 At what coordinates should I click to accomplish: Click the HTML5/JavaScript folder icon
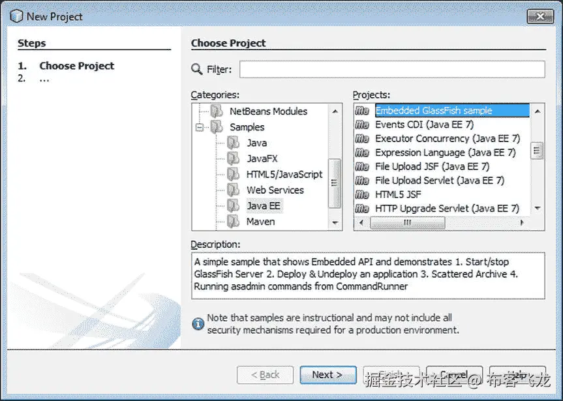[234, 175]
